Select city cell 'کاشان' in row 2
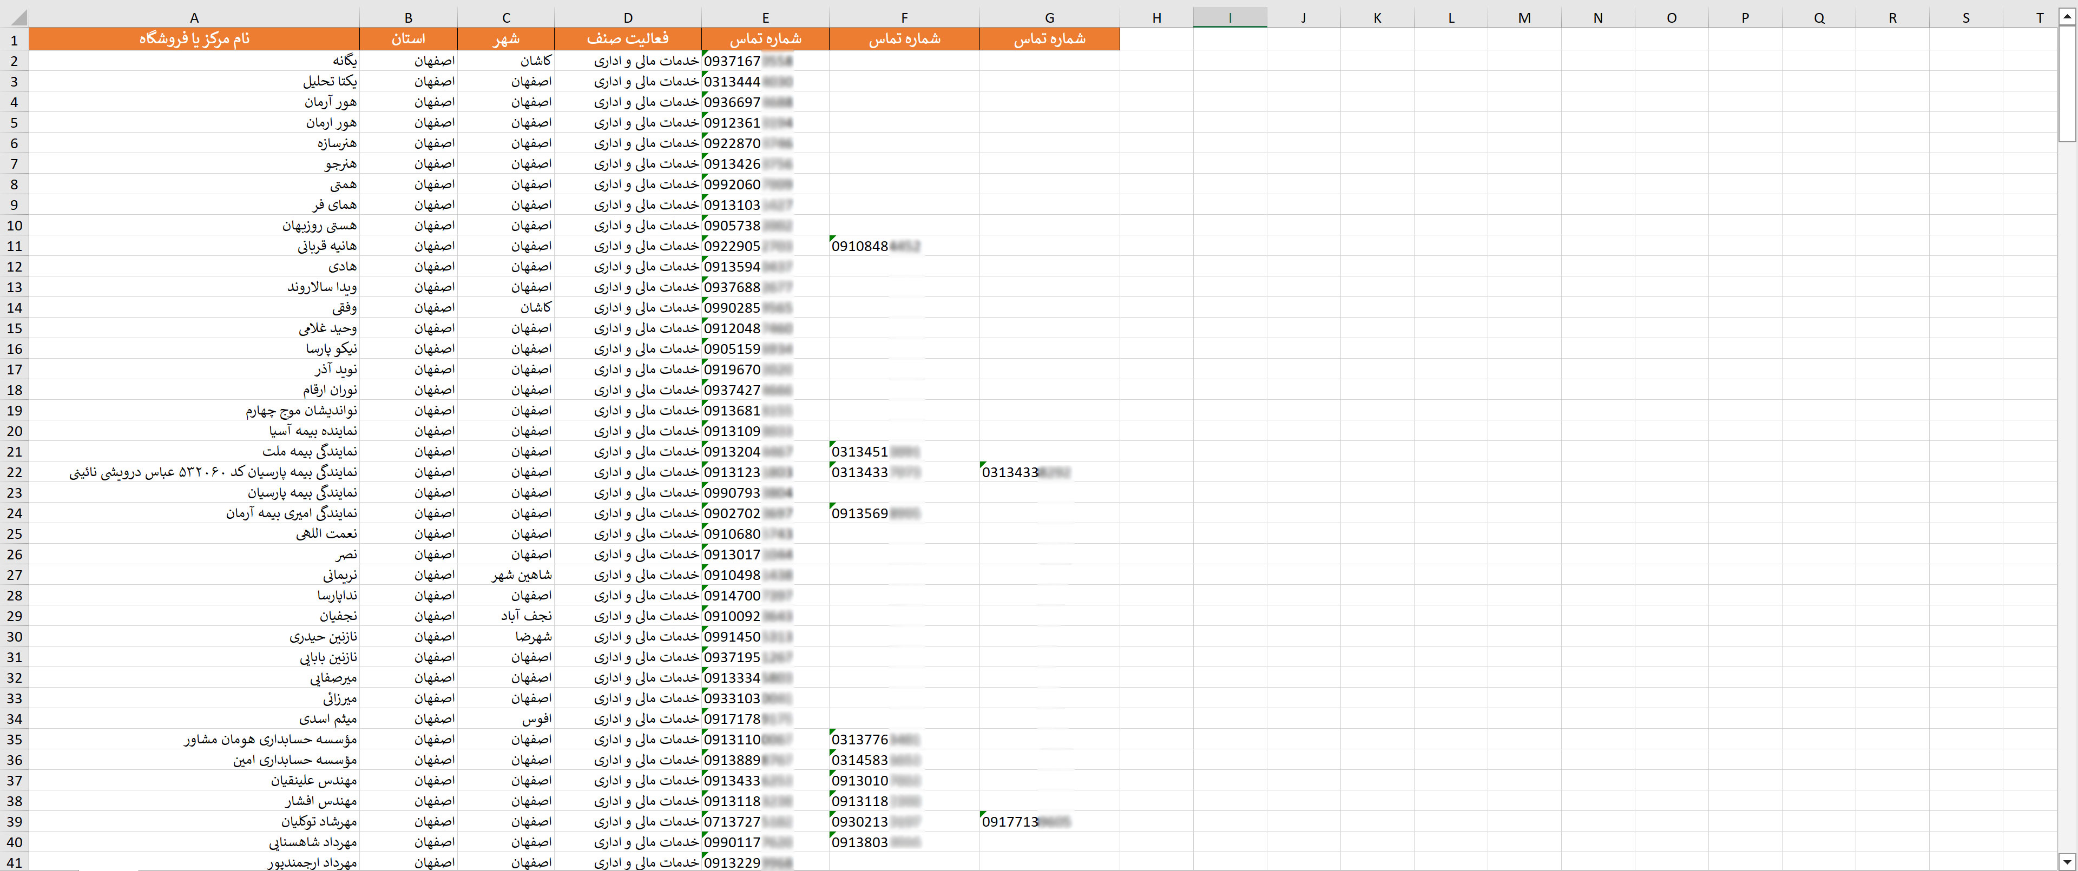 coord(506,61)
